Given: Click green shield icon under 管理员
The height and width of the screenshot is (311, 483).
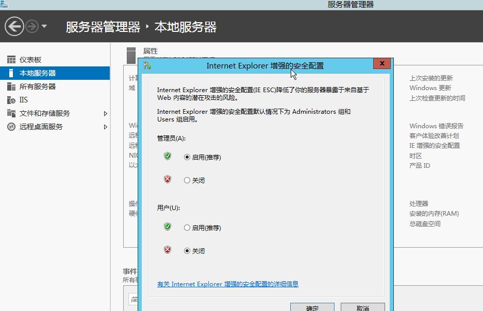Looking at the screenshot, I should (x=168, y=156).
